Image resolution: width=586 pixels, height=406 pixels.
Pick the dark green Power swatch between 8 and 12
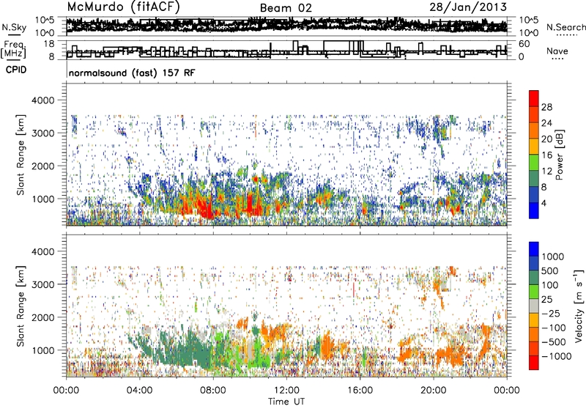[x=534, y=178]
